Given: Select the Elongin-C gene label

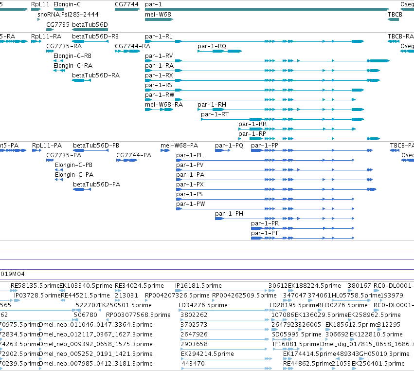Looking at the screenshot, I should coord(67,4).
